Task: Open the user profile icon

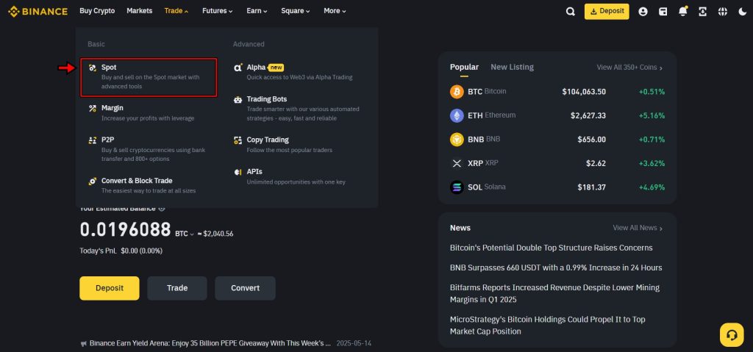Action: click(643, 12)
